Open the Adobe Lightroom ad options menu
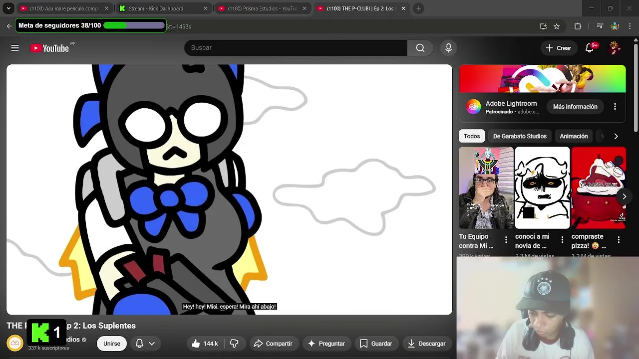 click(x=615, y=107)
